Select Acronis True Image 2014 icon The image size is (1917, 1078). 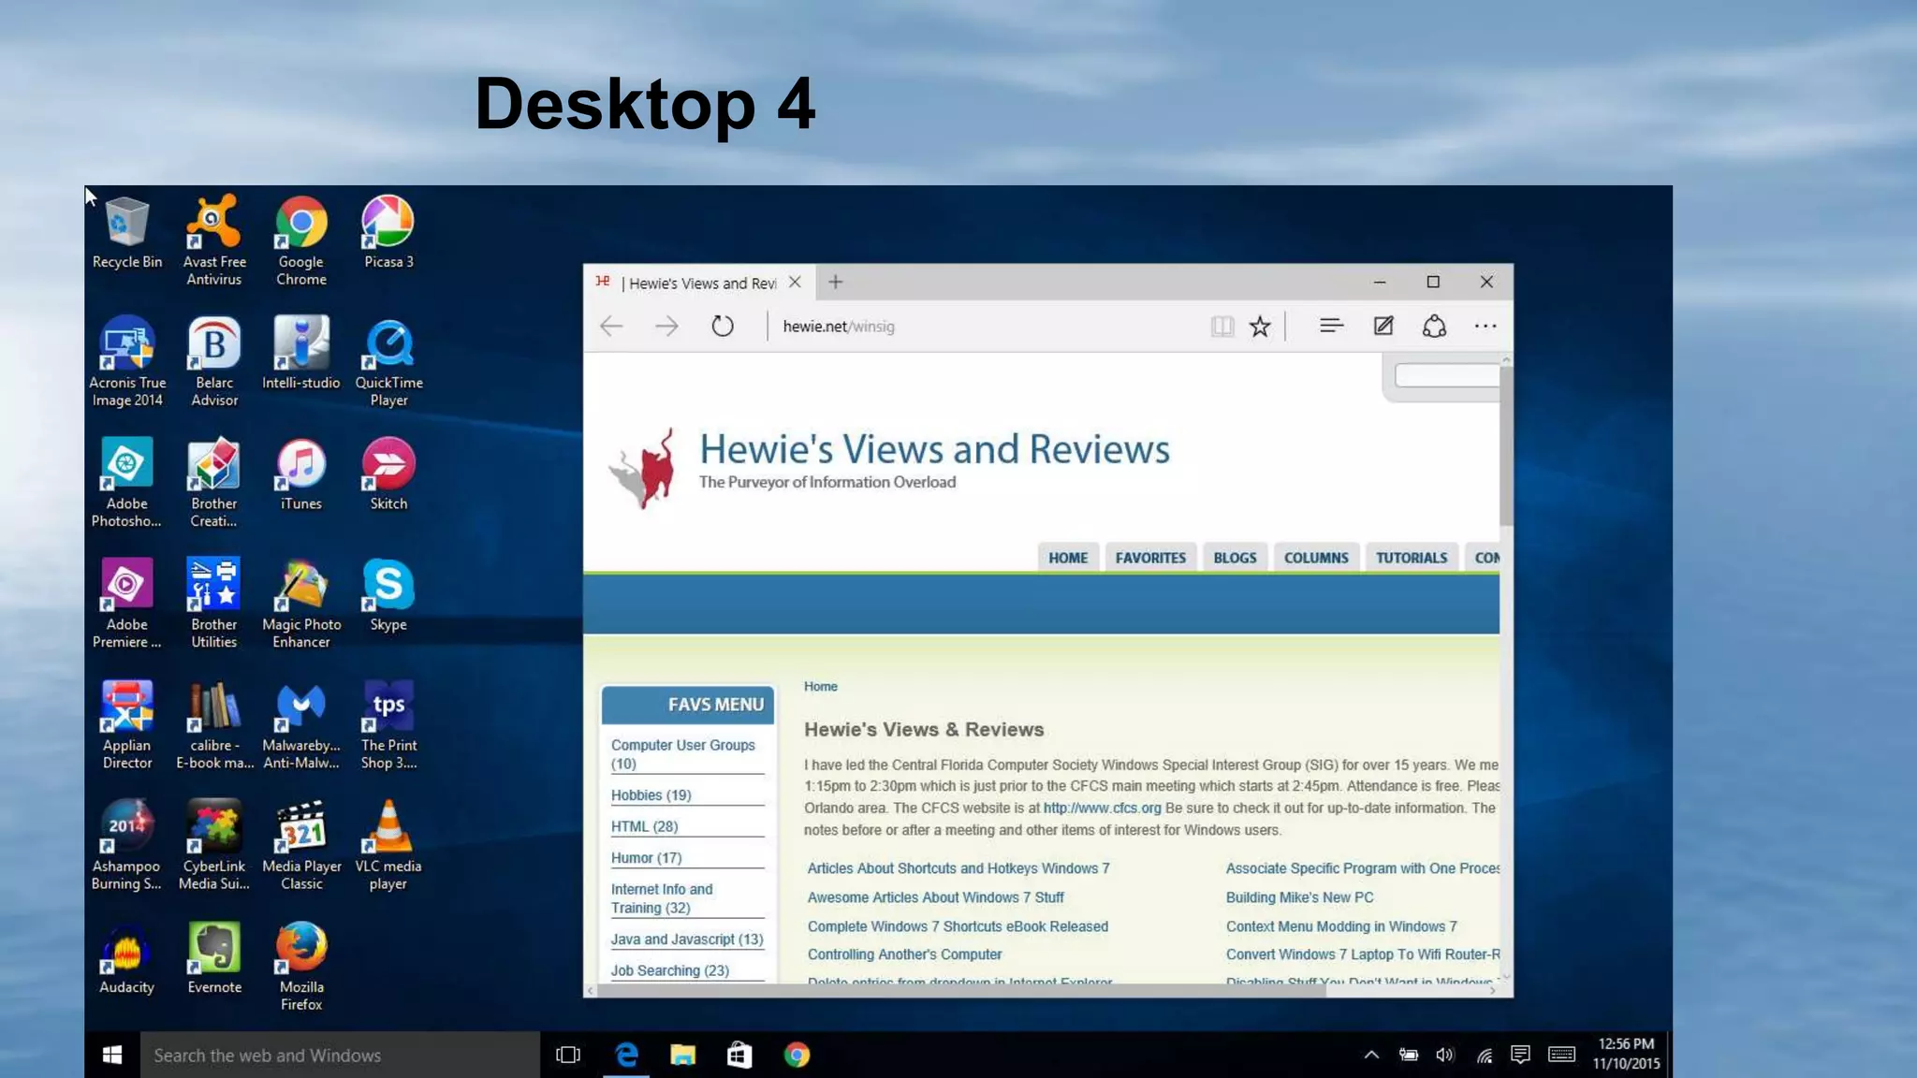126,361
